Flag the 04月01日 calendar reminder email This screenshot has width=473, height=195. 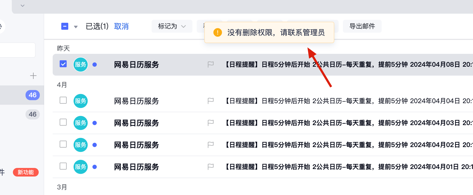[211, 167]
